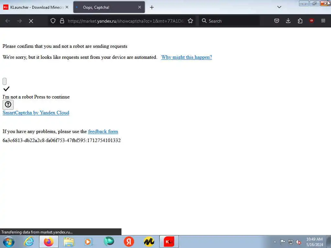Open the tracking protection shield icon
Viewport: 331px width, 248px height.
[53, 21]
